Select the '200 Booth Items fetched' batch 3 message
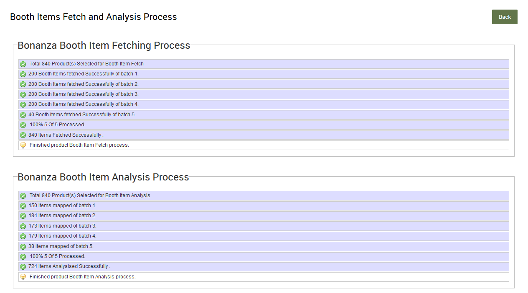The width and height of the screenshot is (528, 293). pyautogui.click(x=84, y=94)
